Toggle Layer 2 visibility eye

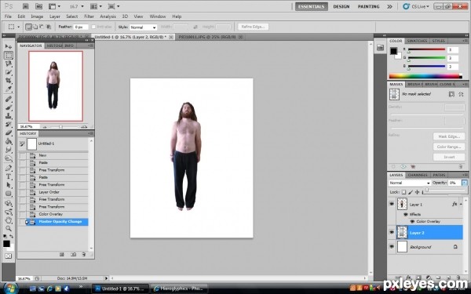[x=392, y=233]
